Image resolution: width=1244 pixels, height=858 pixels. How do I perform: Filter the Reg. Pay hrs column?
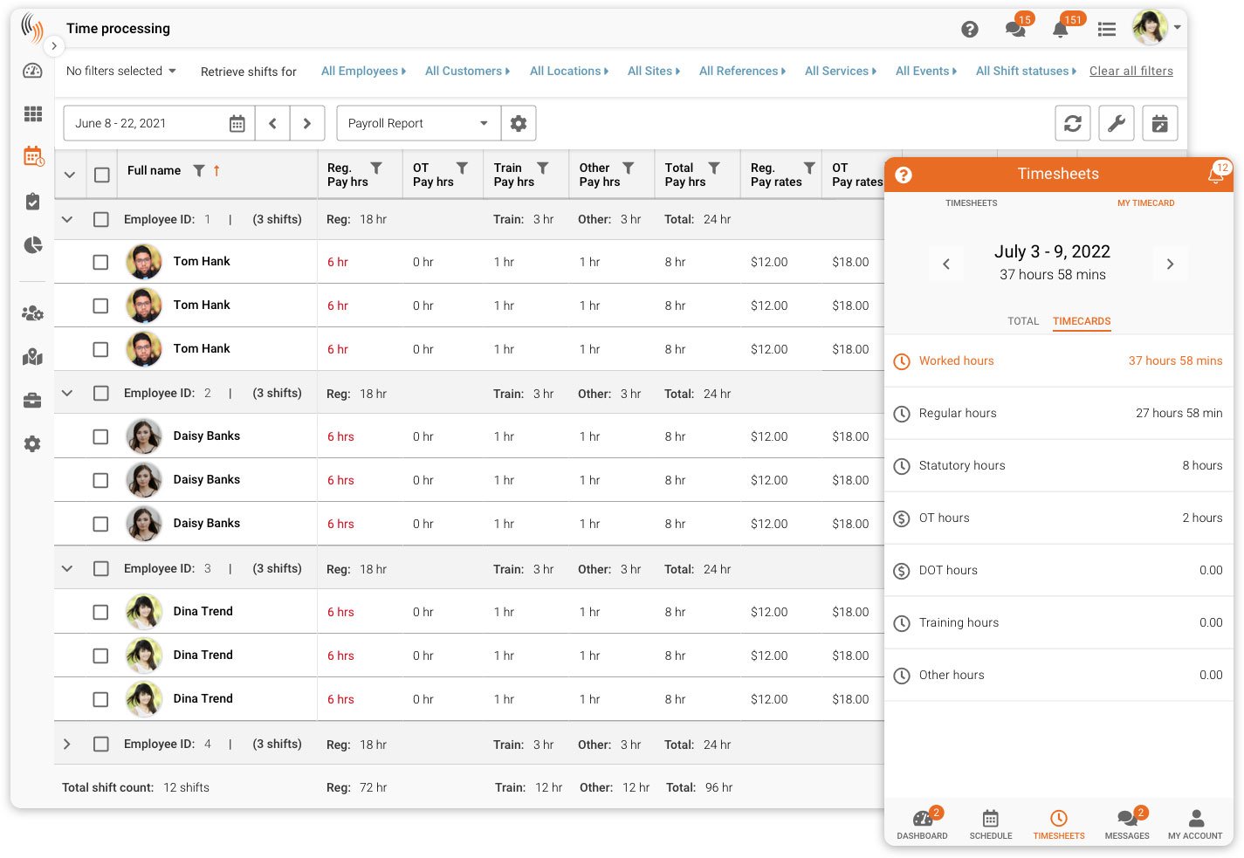coord(376,168)
